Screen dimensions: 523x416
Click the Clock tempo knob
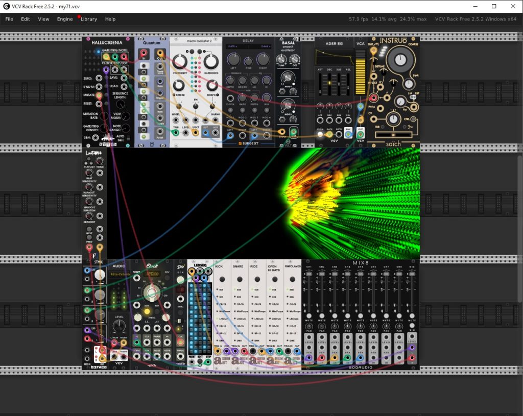[x=152, y=292]
